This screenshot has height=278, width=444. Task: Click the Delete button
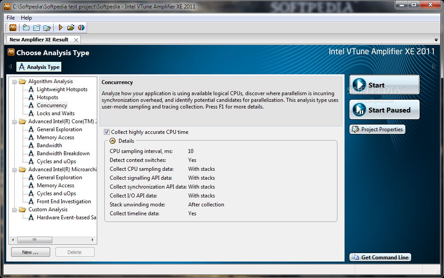point(75,252)
